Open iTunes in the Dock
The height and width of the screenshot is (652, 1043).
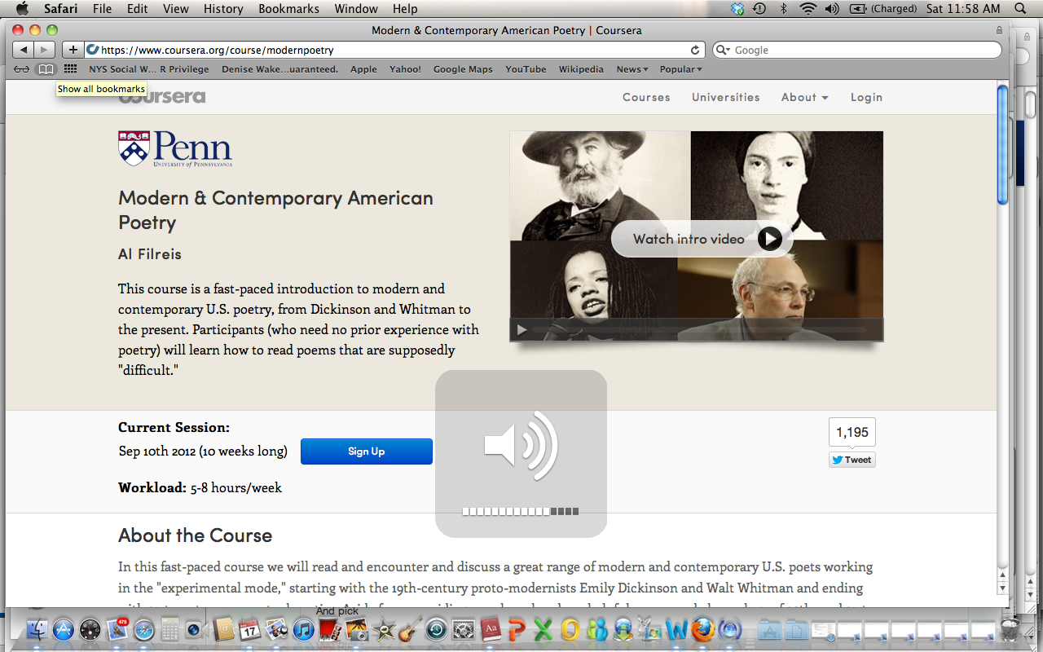tap(303, 629)
